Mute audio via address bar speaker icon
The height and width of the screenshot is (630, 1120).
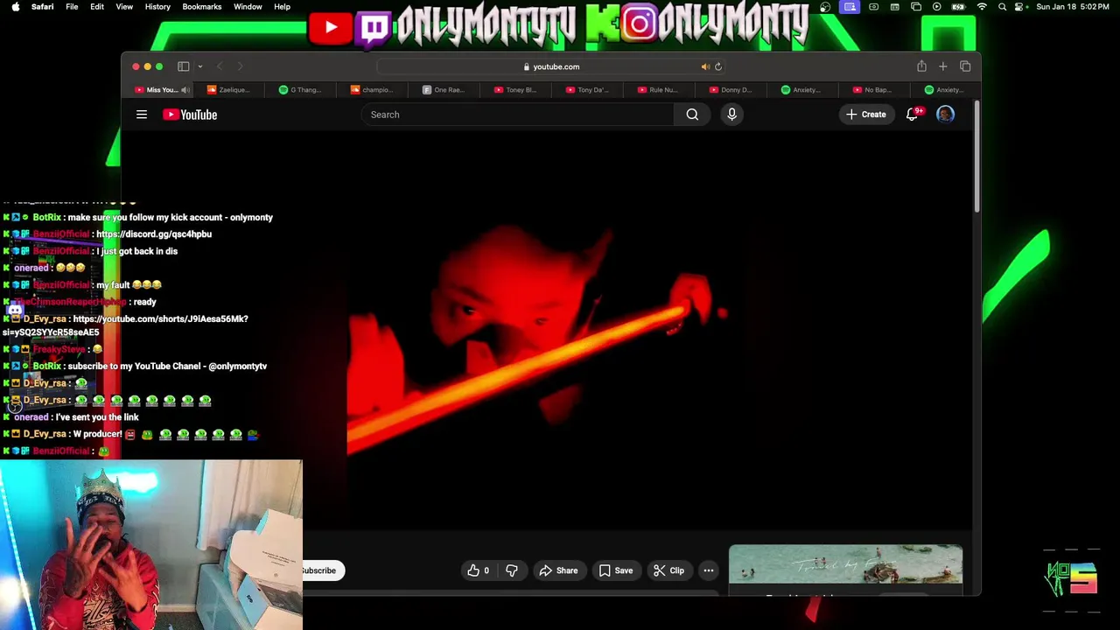click(x=705, y=66)
